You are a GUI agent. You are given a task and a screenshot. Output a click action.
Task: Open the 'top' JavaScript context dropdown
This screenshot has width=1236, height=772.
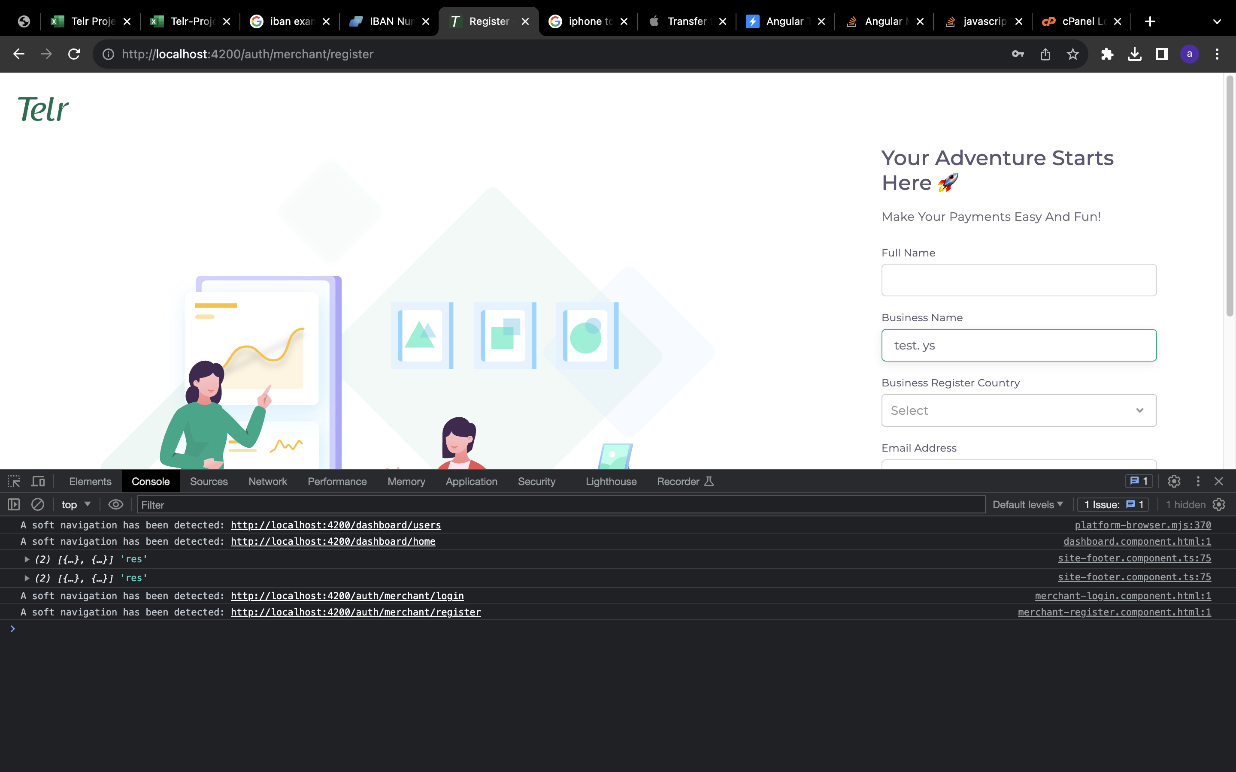point(76,504)
